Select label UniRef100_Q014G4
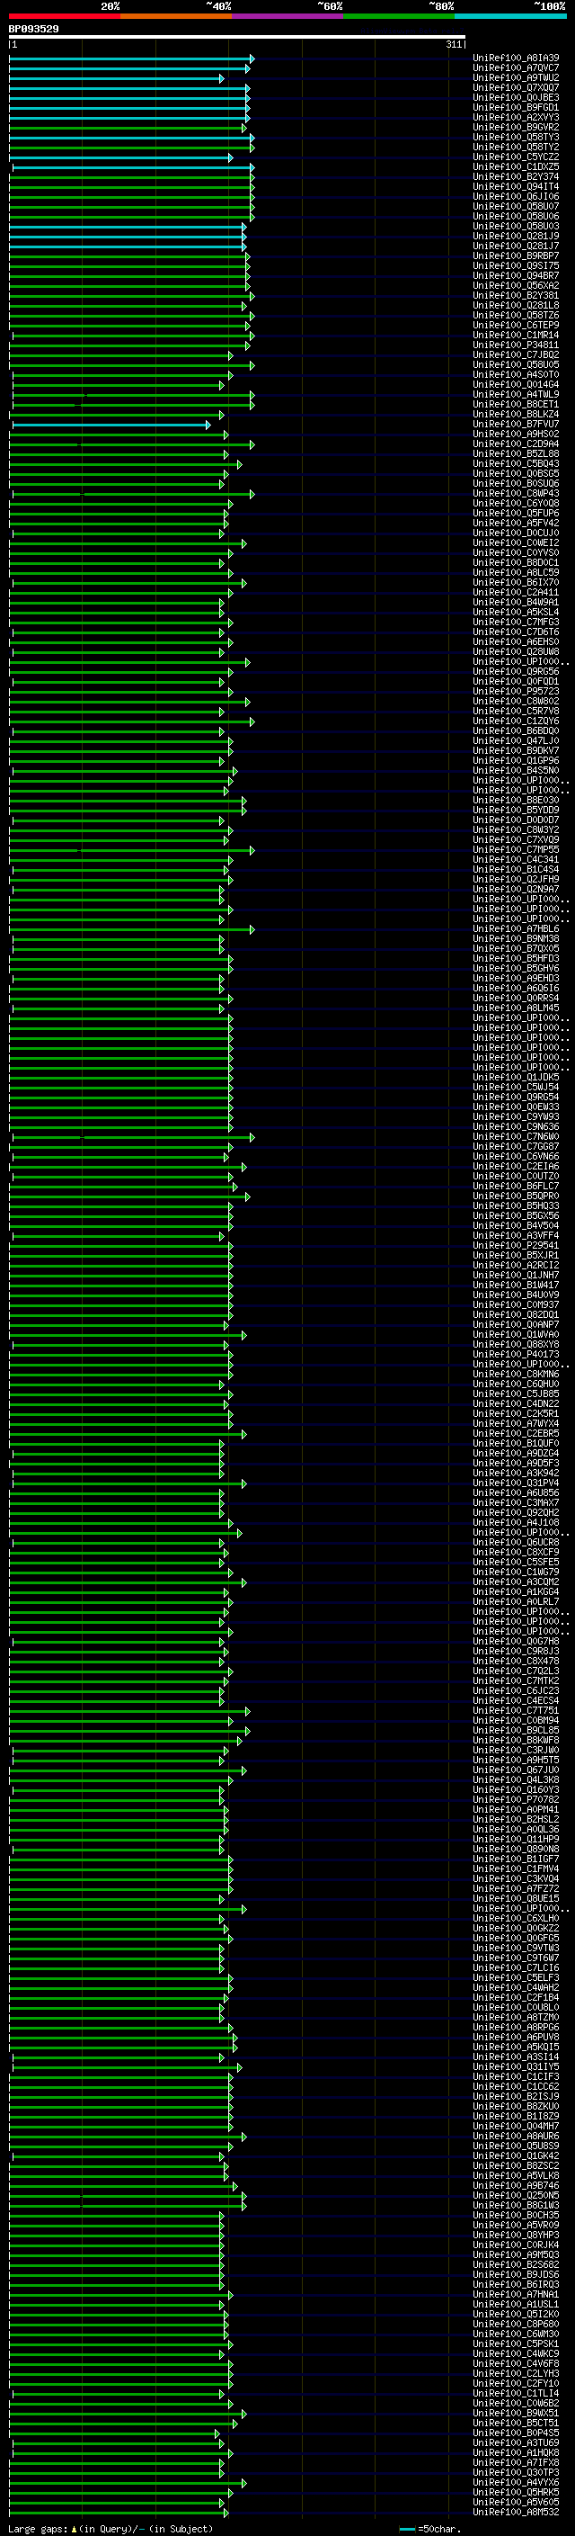This screenshot has width=575, height=2536. [516, 385]
